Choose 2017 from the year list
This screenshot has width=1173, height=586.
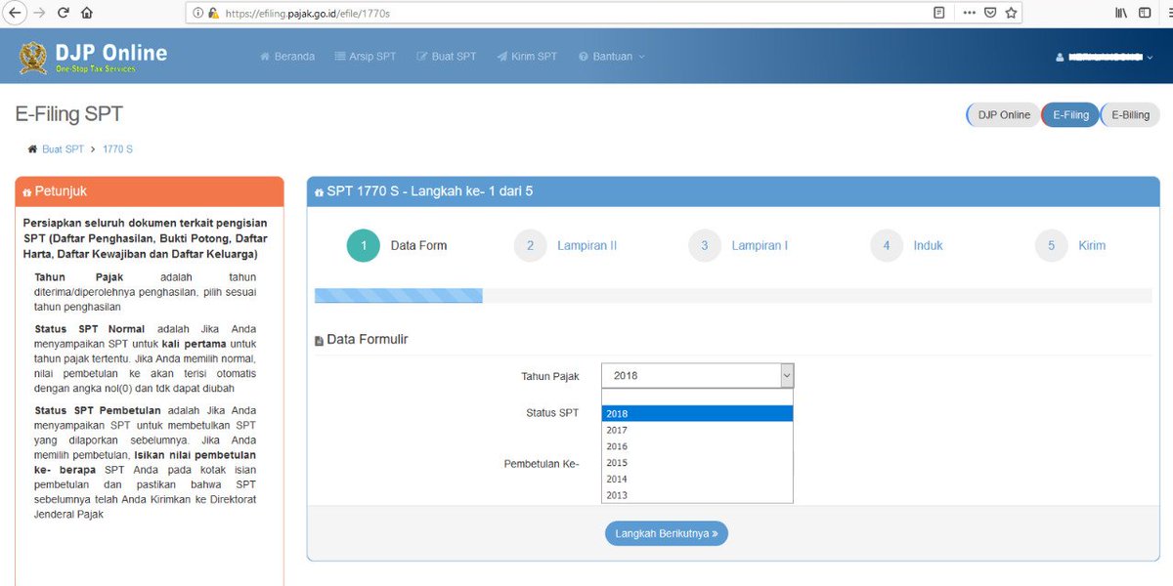pyautogui.click(x=697, y=430)
